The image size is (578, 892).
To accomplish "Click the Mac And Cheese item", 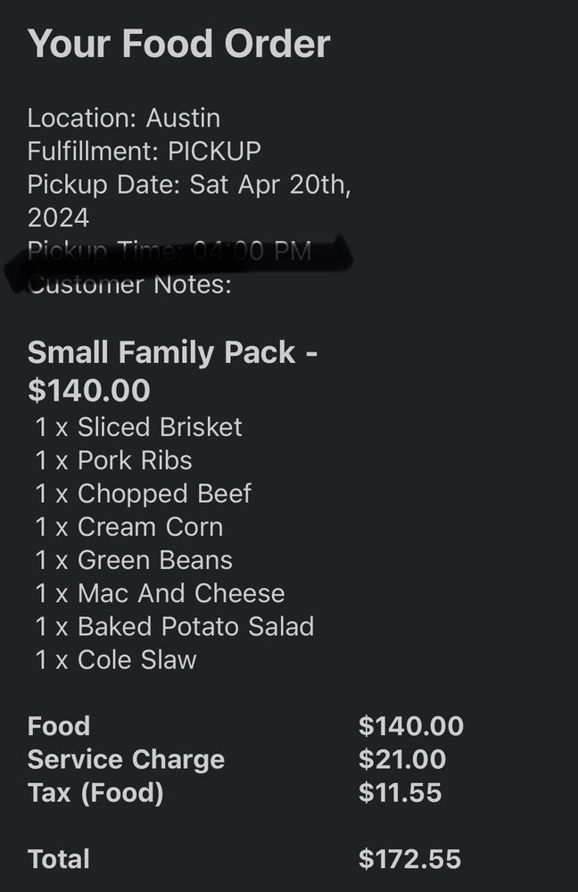I will [161, 593].
